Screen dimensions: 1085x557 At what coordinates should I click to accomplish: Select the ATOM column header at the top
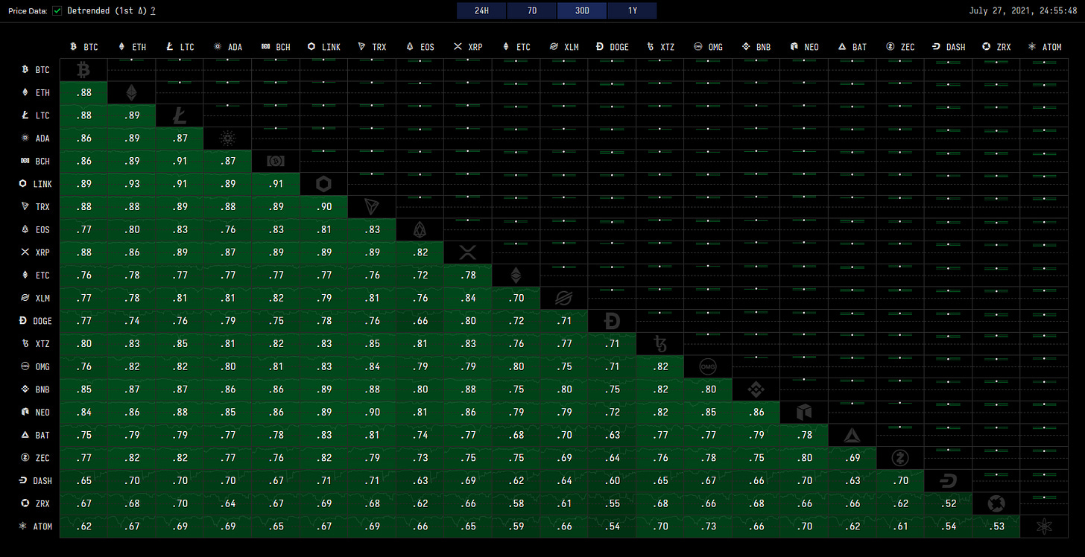(1045, 46)
